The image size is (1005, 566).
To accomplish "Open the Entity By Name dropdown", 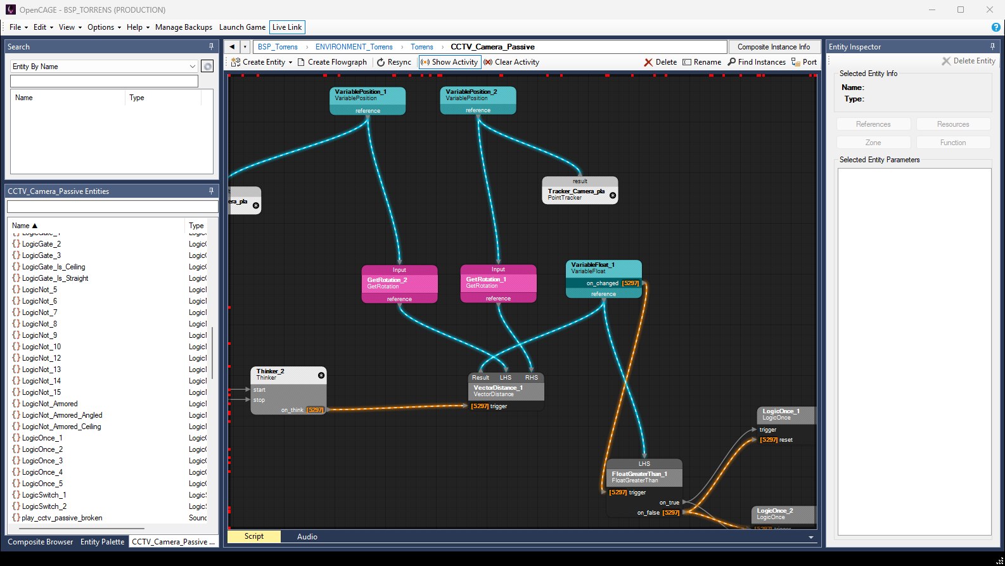I will pyautogui.click(x=193, y=67).
